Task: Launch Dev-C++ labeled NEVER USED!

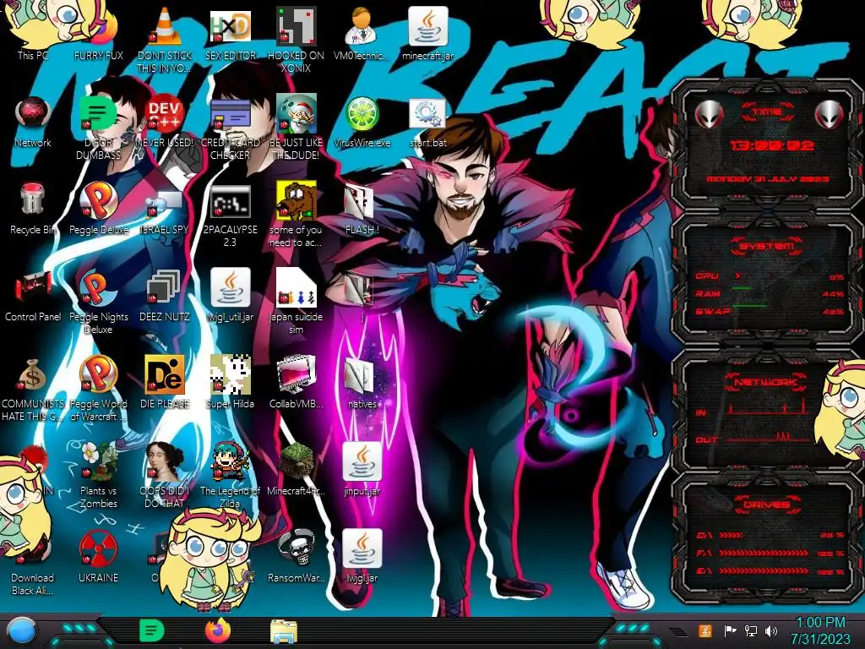Action: [x=165, y=122]
